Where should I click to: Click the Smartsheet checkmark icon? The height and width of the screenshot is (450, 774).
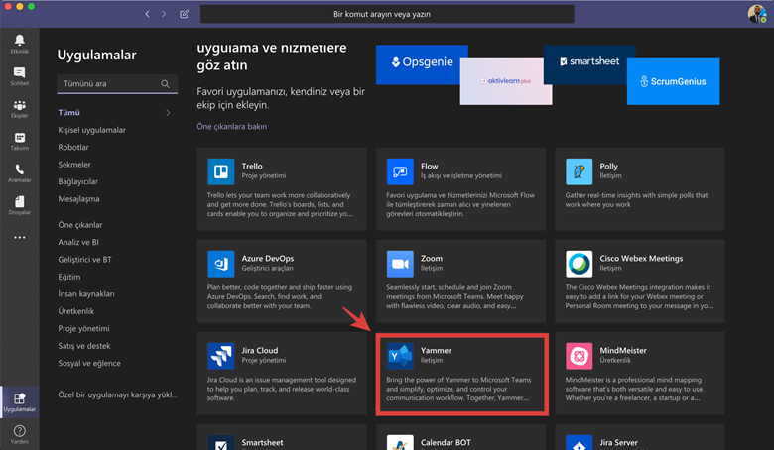[x=220, y=443]
